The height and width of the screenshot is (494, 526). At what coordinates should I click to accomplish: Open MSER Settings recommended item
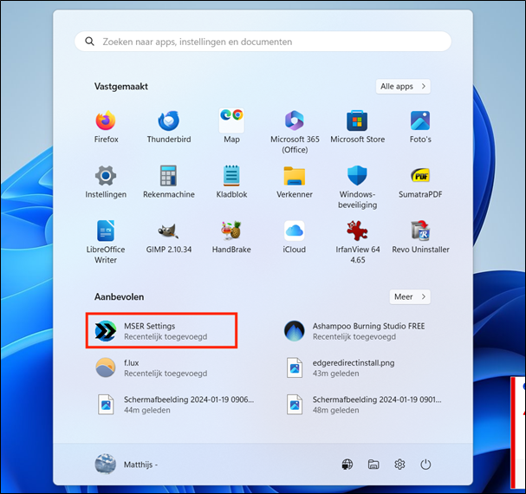[161, 330]
